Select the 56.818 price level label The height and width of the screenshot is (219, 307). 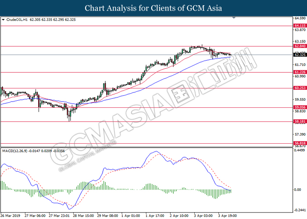[300, 143]
